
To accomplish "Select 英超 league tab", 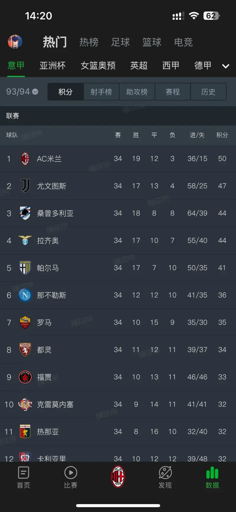I will 139,65.
